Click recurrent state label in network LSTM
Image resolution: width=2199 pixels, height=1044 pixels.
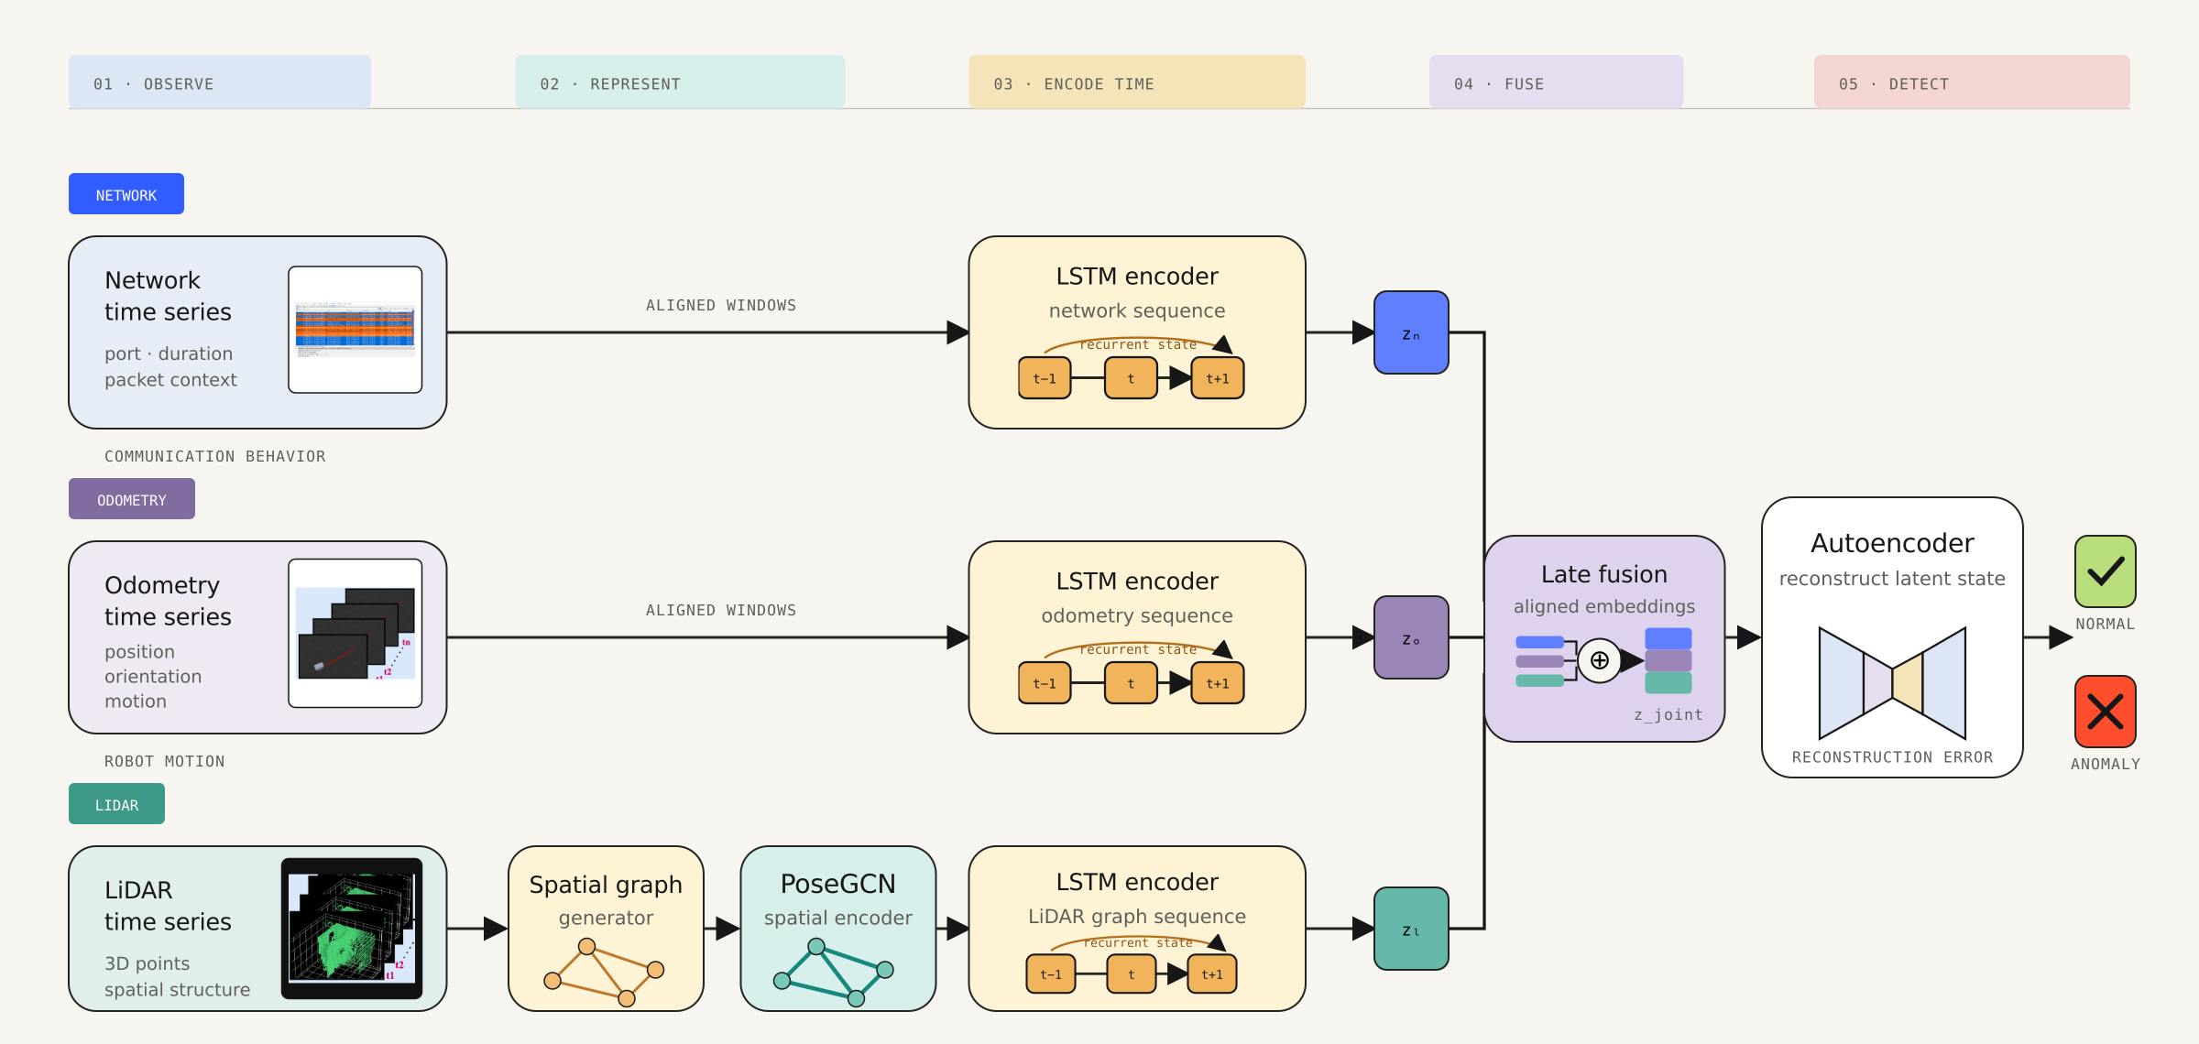[1138, 344]
